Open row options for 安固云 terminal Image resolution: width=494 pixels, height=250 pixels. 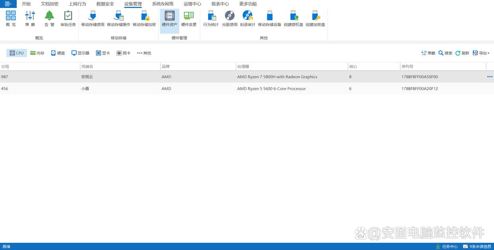tap(490, 77)
